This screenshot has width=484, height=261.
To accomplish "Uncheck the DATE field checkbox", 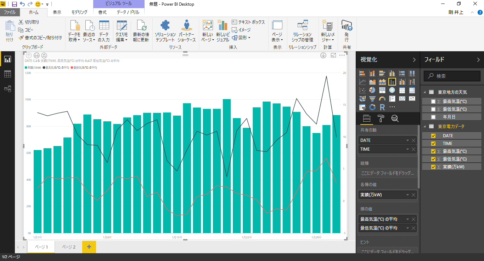I will [x=433, y=136].
